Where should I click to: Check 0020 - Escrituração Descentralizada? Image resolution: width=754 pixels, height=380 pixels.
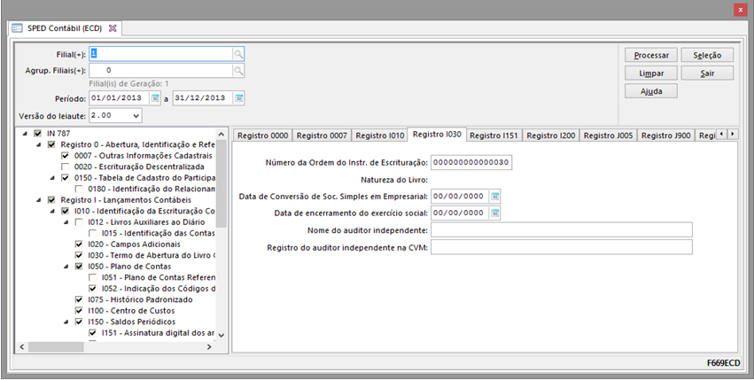(65, 167)
